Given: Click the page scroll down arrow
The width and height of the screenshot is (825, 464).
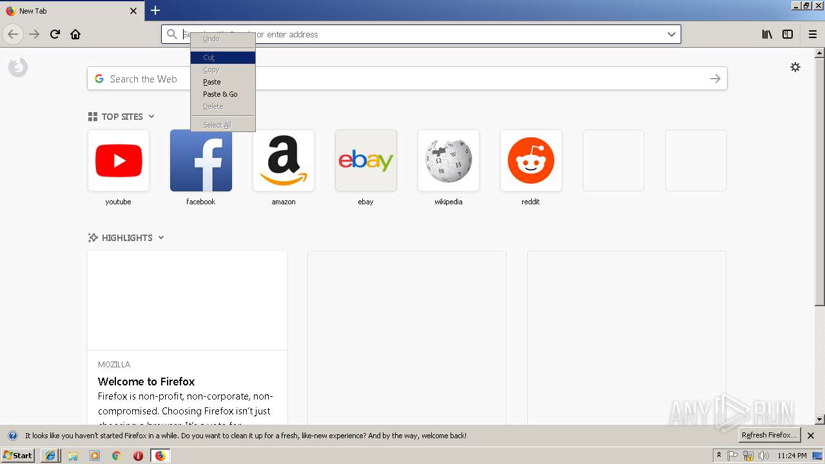Looking at the screenshot, I should (x=820, y=420).
